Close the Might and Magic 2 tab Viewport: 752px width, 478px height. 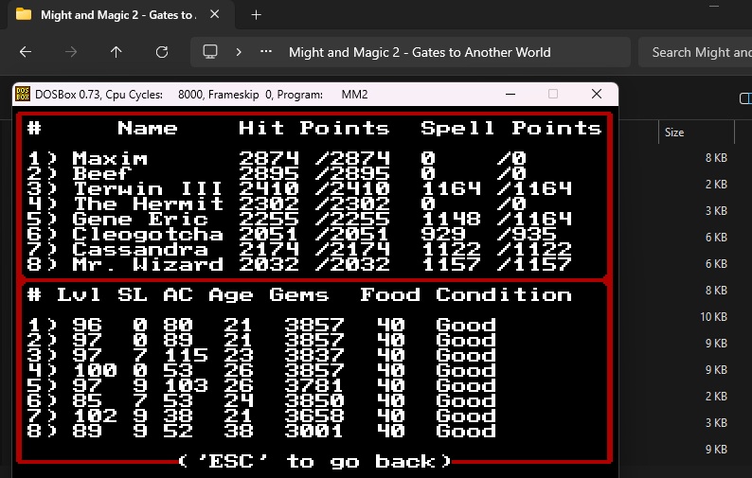pyautogui.click(x=215, y=14)
